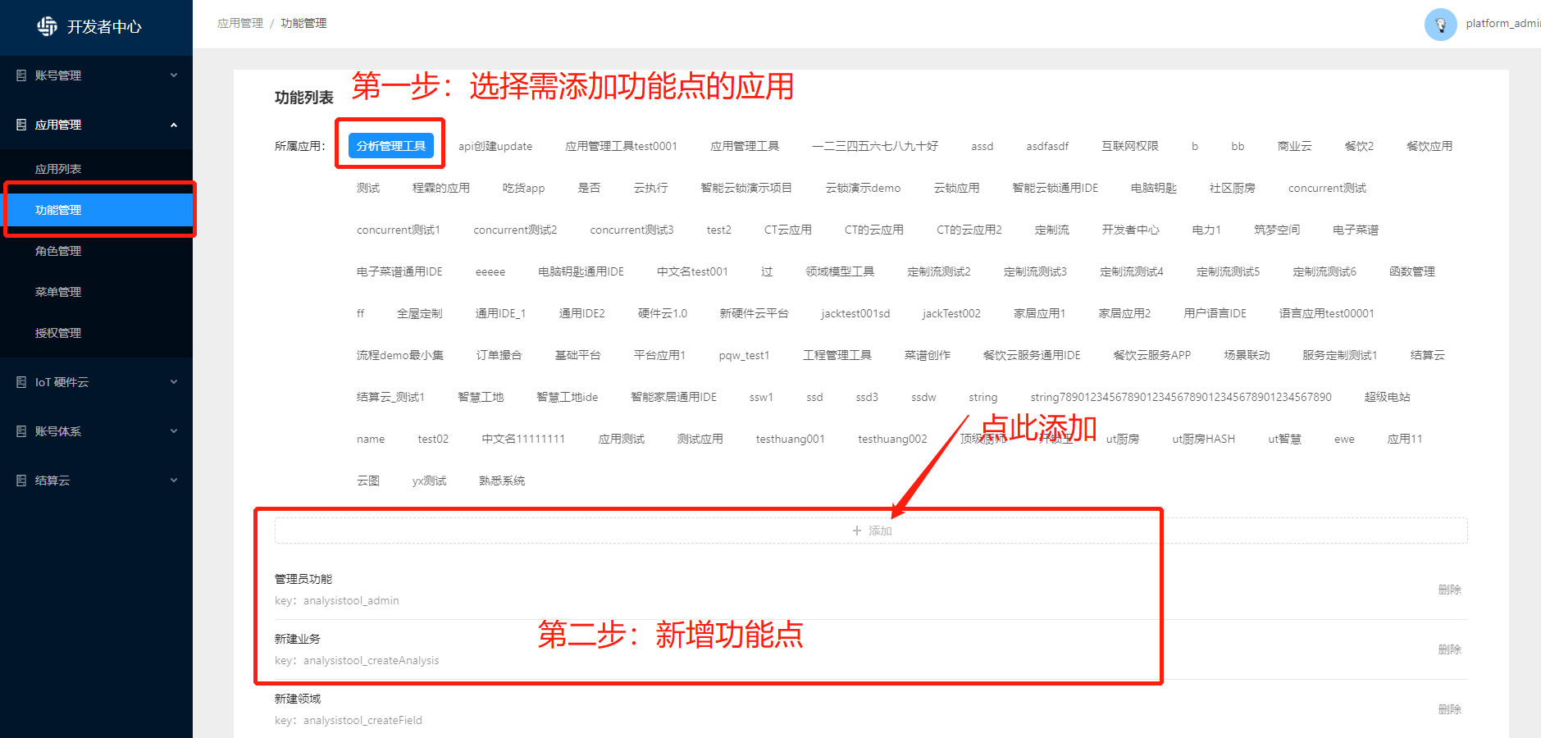Viewport: 1541px width, 738px height.
Task: Delete the 新建业务 function row
Action: point(1449,649)
